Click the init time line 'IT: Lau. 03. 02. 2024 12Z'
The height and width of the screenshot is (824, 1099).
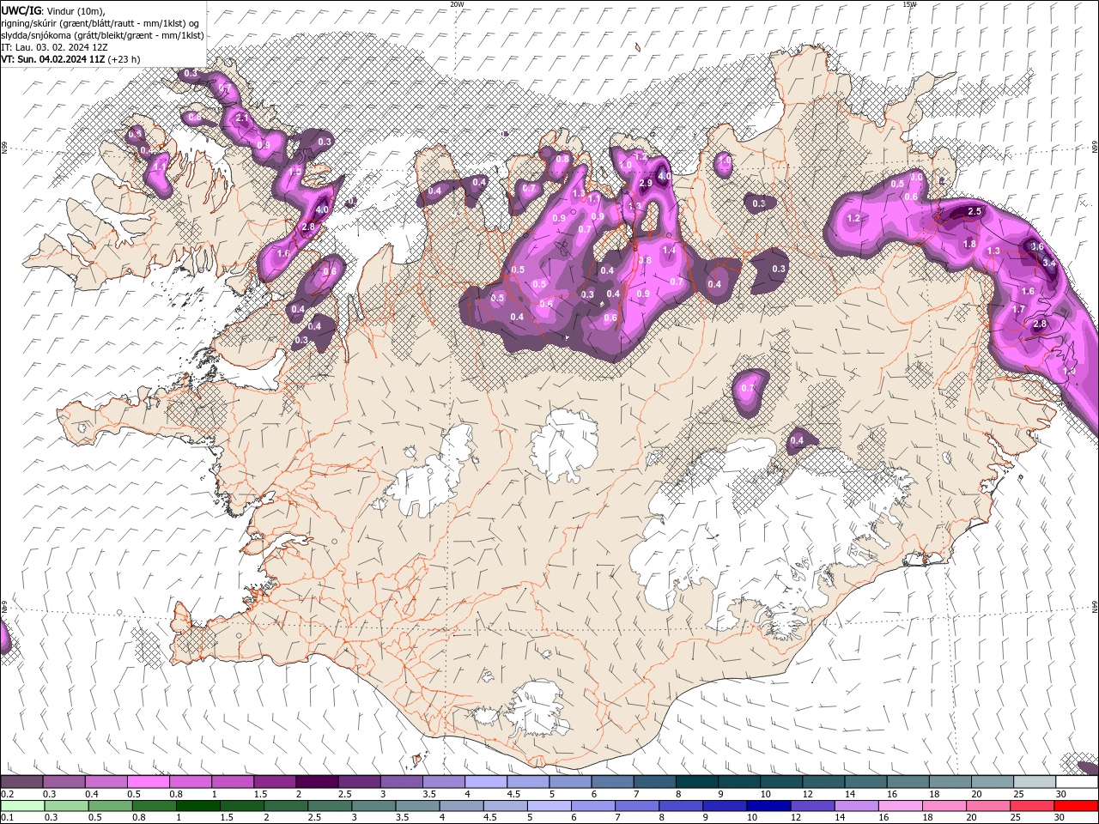point(54,47)
